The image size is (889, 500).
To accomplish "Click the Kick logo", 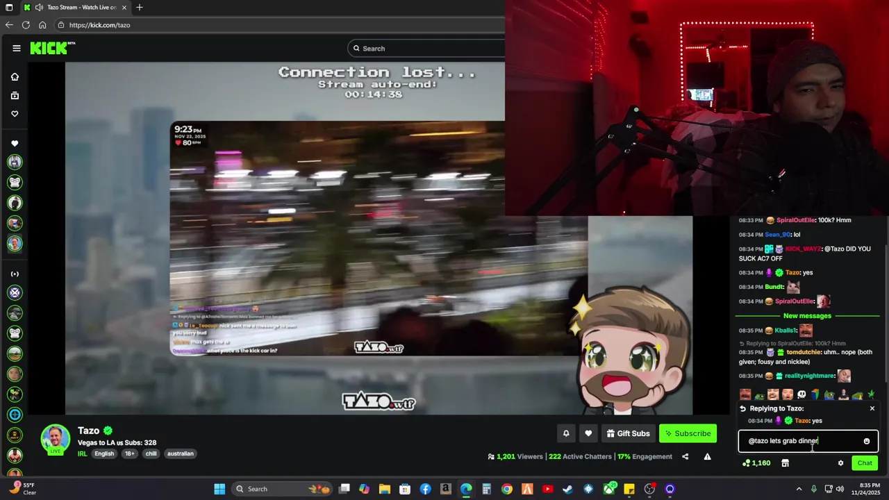I will click(52, 48).
